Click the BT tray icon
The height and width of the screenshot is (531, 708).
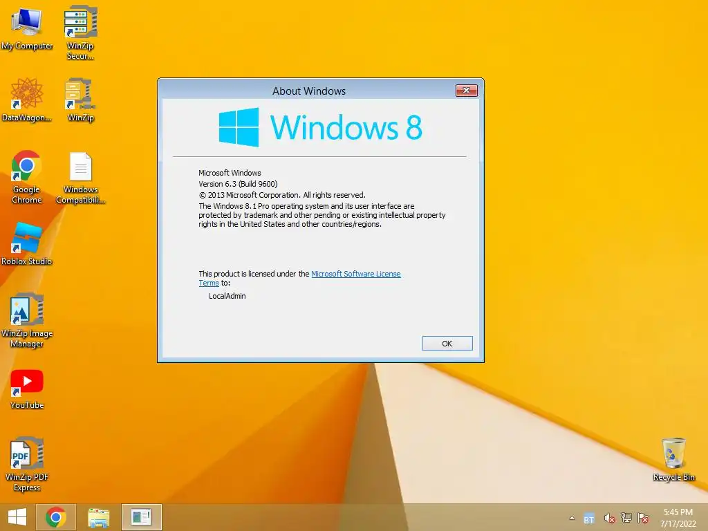(589, 519)
